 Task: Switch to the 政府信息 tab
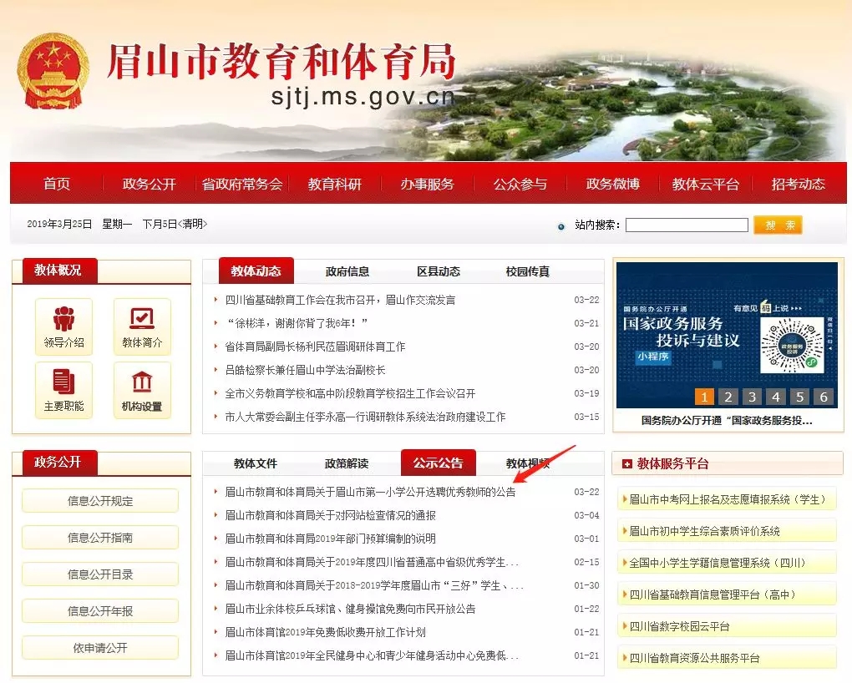(x=347, y=271)
